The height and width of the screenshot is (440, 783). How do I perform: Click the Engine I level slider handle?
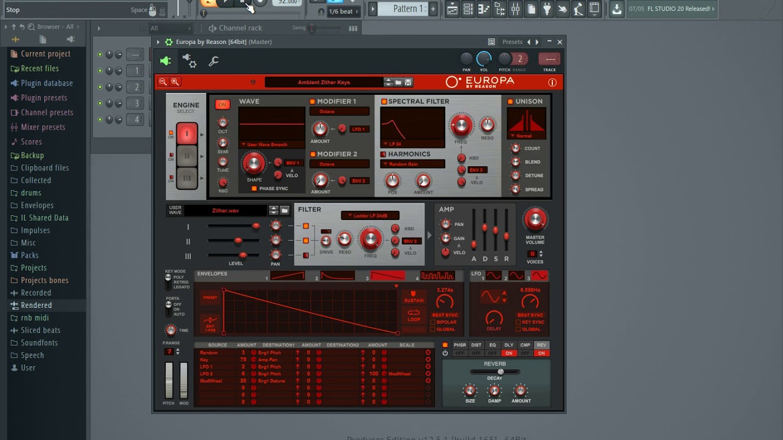pyautogui.click(x=256, y=226)
